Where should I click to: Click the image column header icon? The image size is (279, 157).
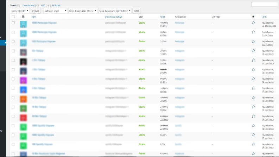point(23,17)
